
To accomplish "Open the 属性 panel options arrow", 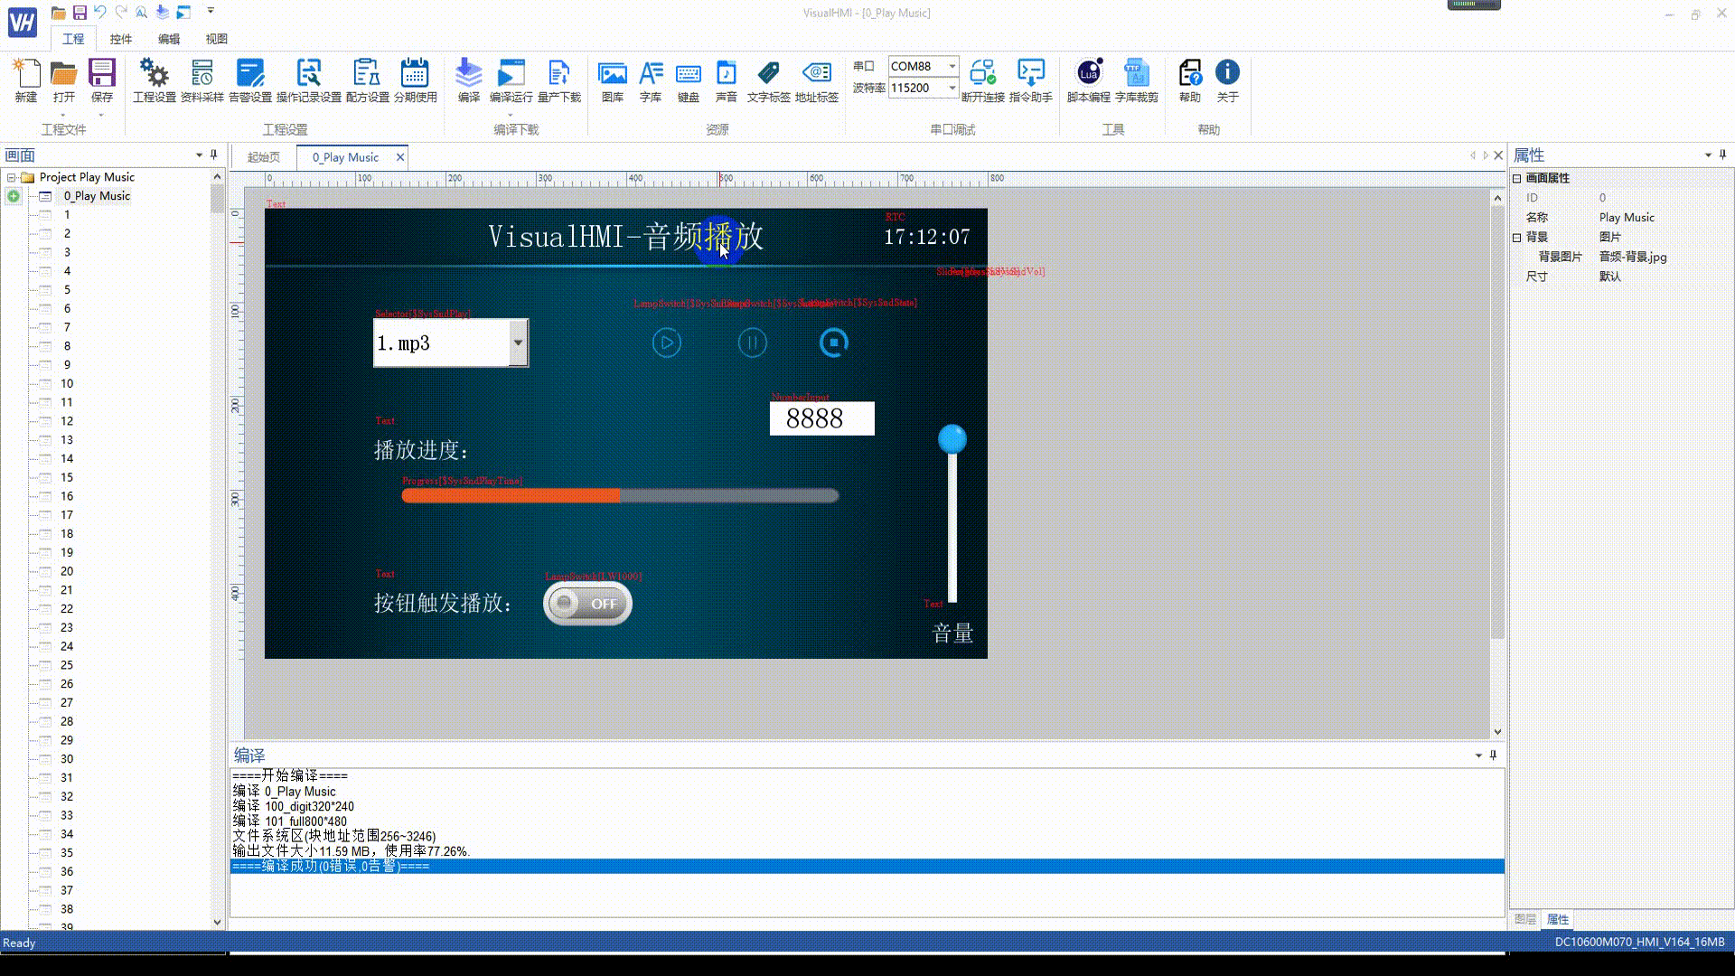I will coord(1708,155).
